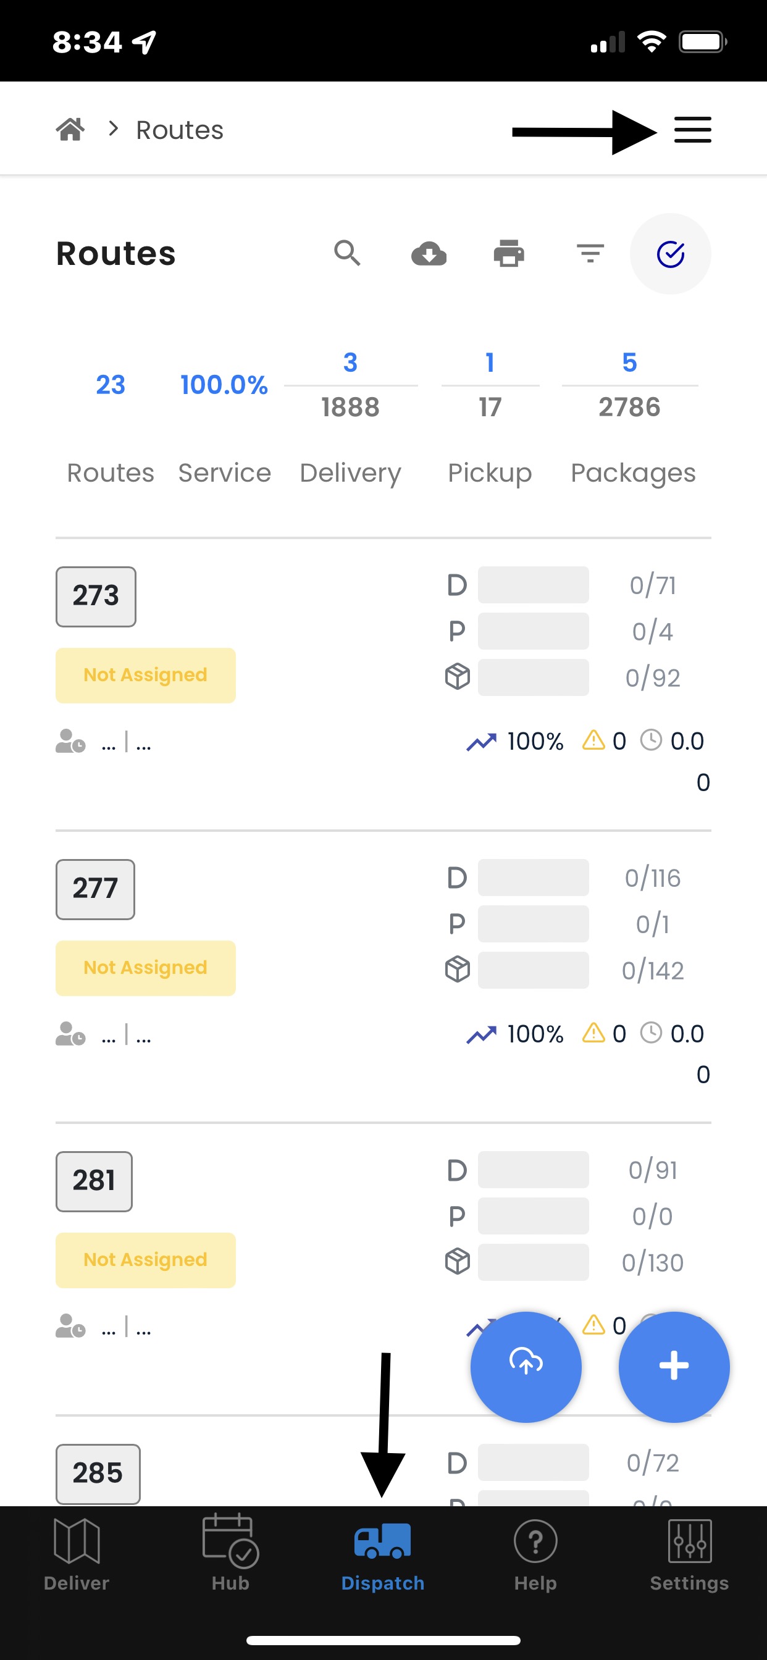Open the routes filter options

590,253
